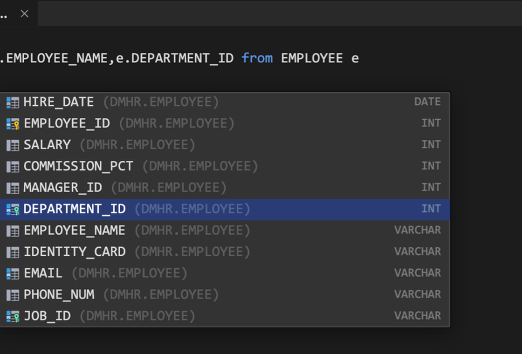Click the 'from' keyword in the query
Screen dimensions: 522x354
pos(257,59)
